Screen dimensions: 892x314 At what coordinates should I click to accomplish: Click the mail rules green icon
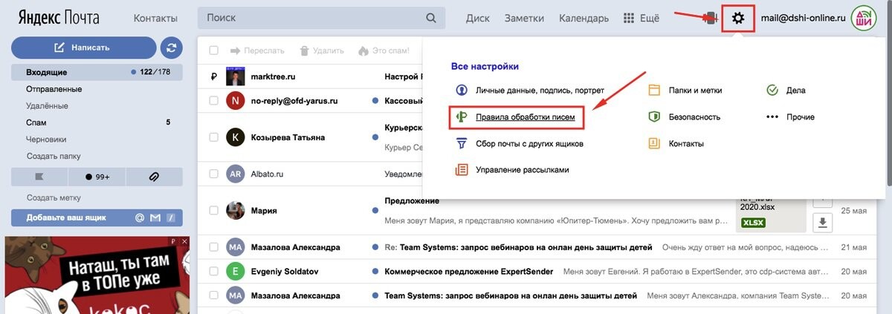462,117
